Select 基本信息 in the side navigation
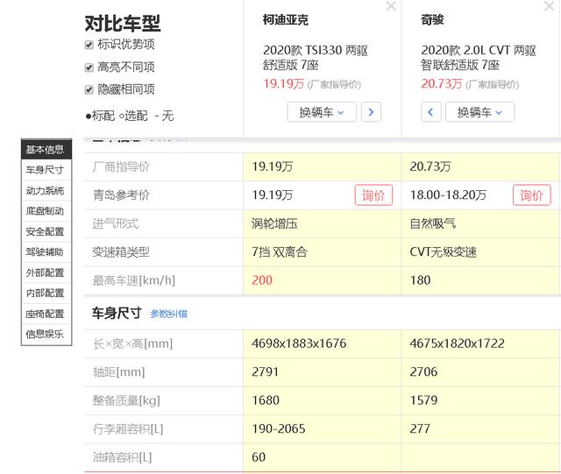The width and height of the screenshot is (561, 474). (46, 149)
